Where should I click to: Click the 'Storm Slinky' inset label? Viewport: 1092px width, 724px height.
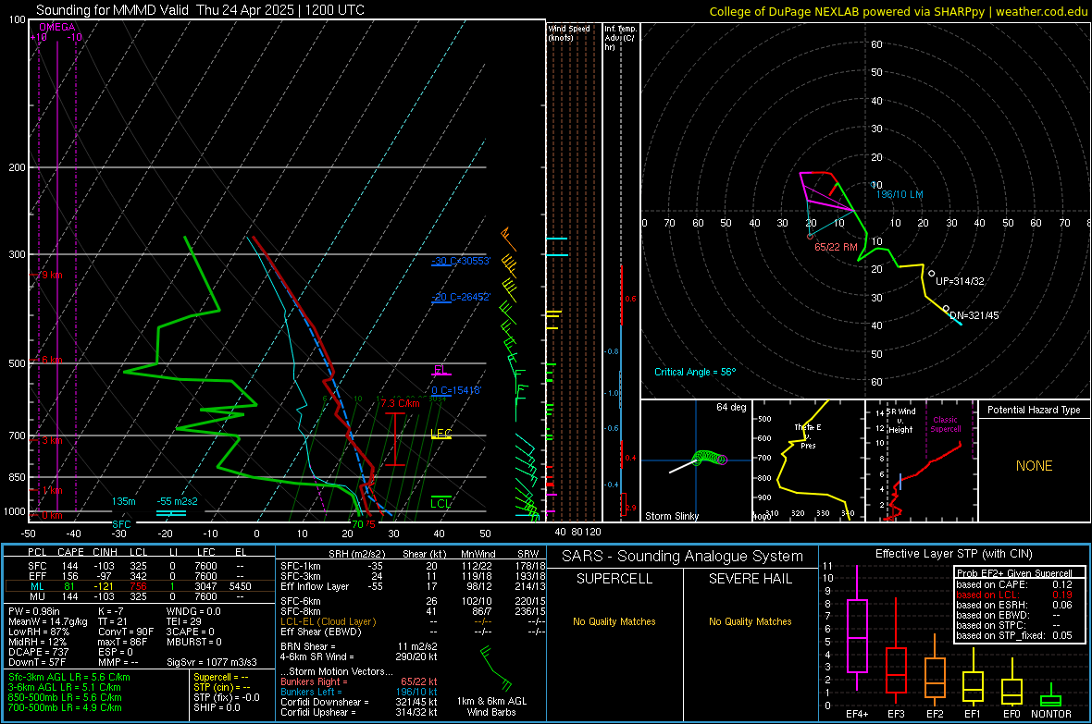671,516
